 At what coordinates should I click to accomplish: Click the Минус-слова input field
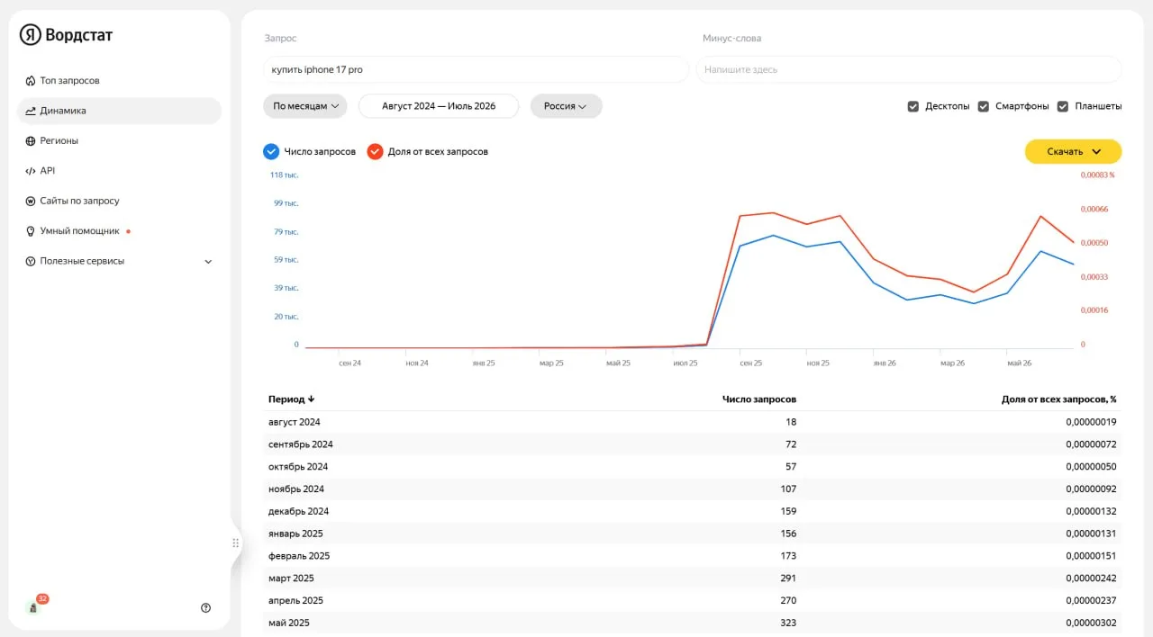point(909,69)
